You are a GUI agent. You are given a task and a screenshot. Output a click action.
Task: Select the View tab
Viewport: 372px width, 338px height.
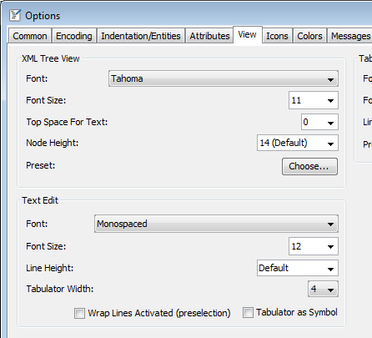click(248, 35)
